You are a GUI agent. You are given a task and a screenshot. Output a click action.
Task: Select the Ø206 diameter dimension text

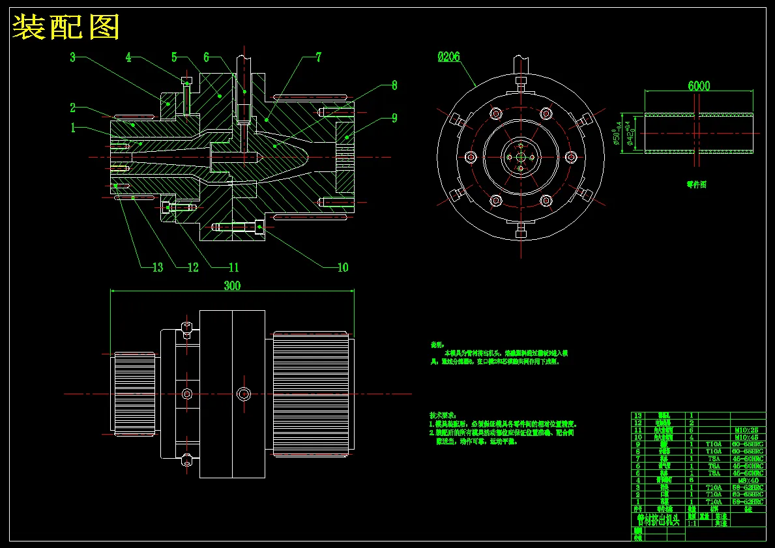pyautogui.click(x=449, y=57)
